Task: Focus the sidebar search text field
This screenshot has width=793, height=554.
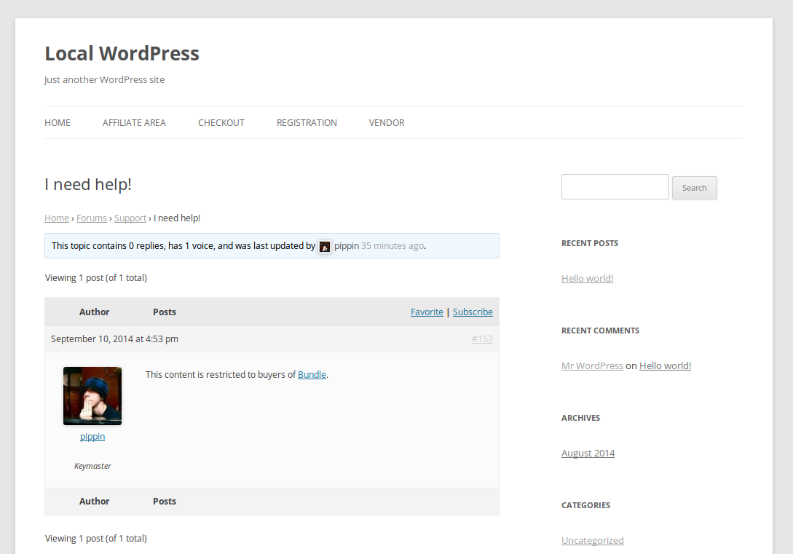Action: [x=615, y=187]
